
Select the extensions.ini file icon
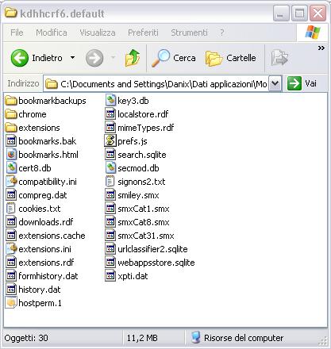[x=11, y=249]
